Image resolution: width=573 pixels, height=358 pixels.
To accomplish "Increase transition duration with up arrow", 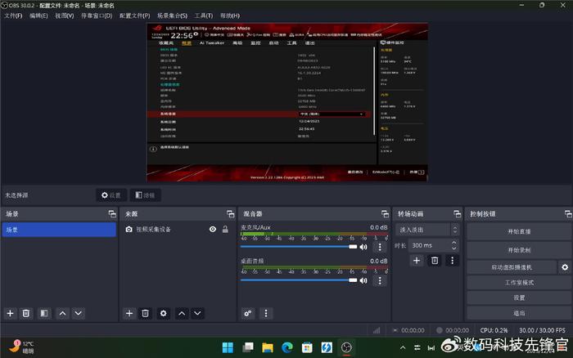I will 454,242.
